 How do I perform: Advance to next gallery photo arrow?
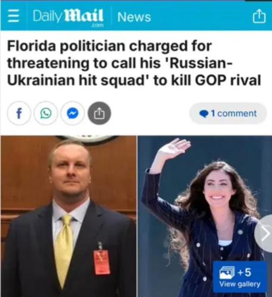tap(264, 234)
